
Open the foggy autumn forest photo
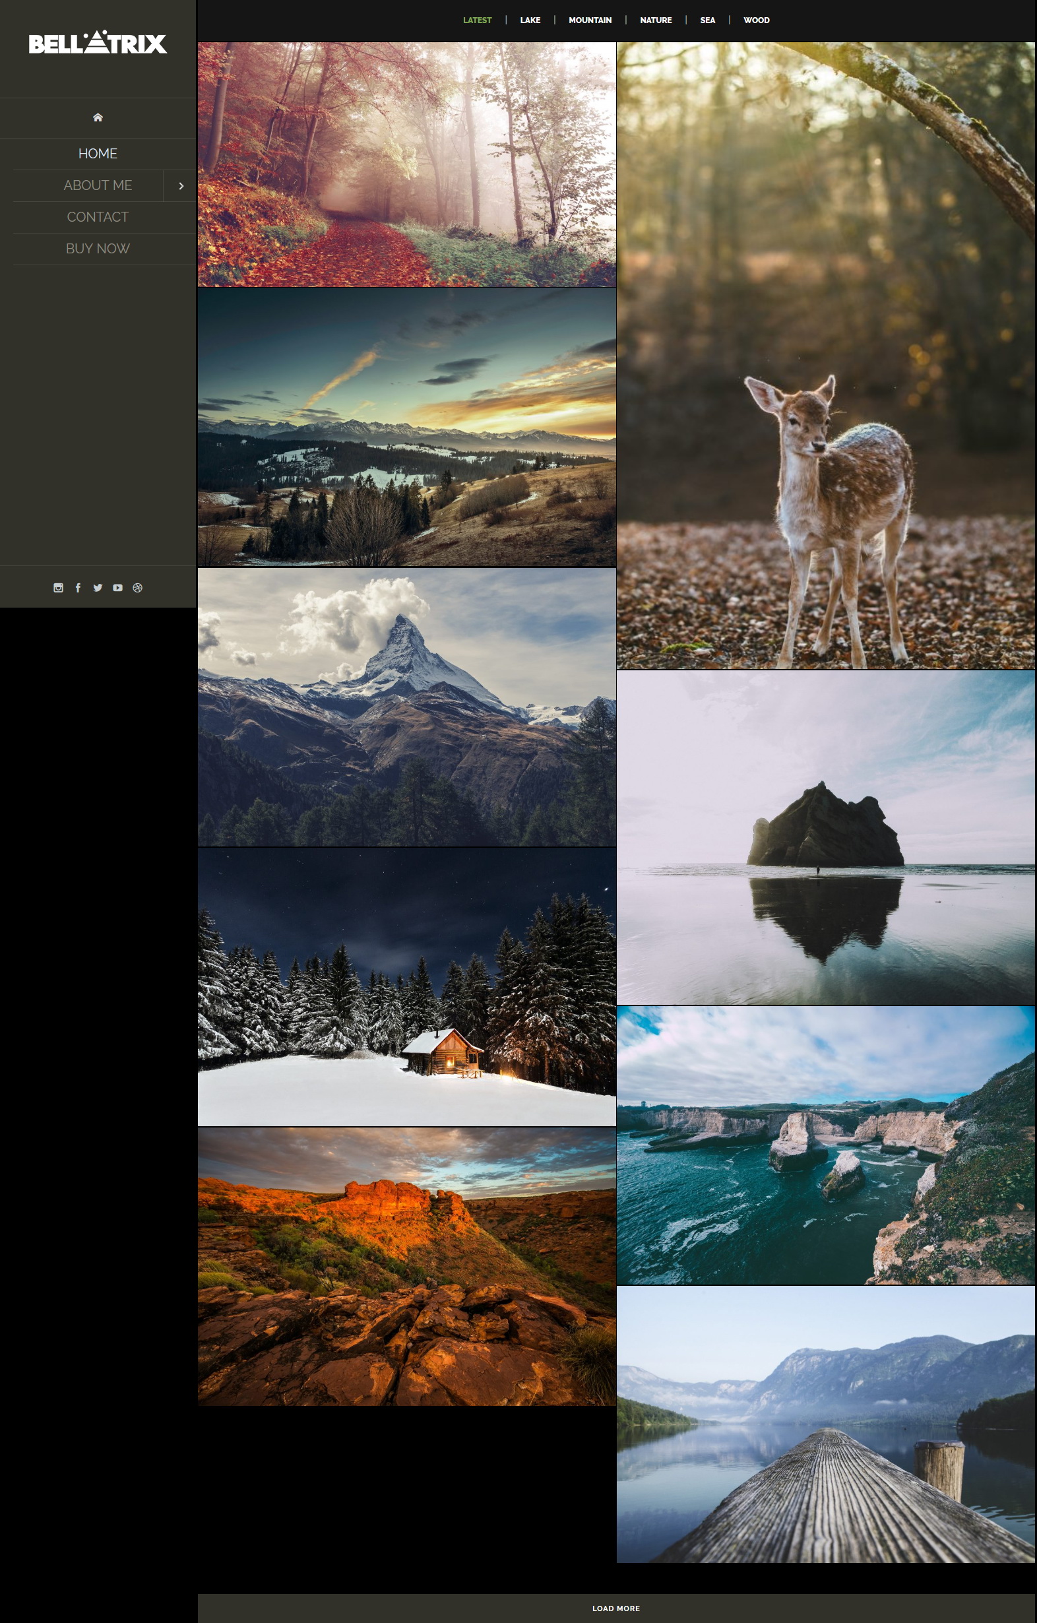407,164
